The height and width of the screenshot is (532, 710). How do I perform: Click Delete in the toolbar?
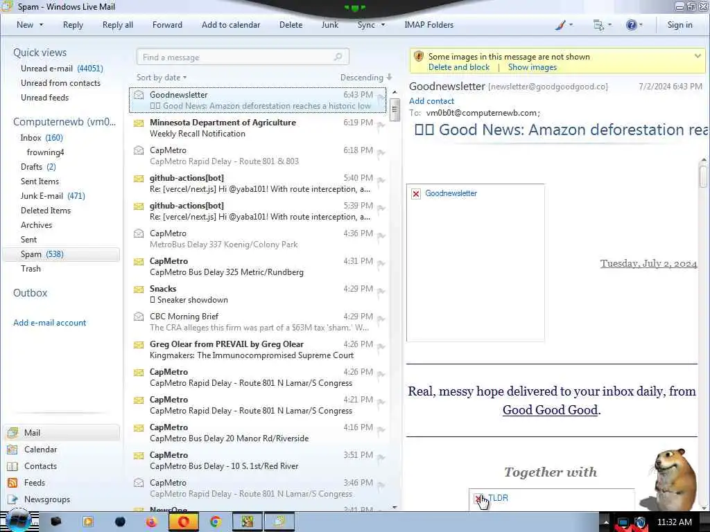tap(291, 25)
